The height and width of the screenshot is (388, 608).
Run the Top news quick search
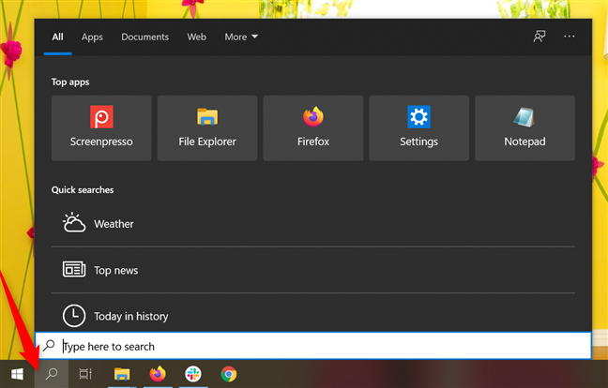coord(313,270)
